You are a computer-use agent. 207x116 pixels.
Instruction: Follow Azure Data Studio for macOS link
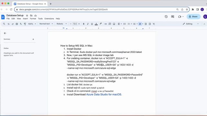[x=104, y=94]
